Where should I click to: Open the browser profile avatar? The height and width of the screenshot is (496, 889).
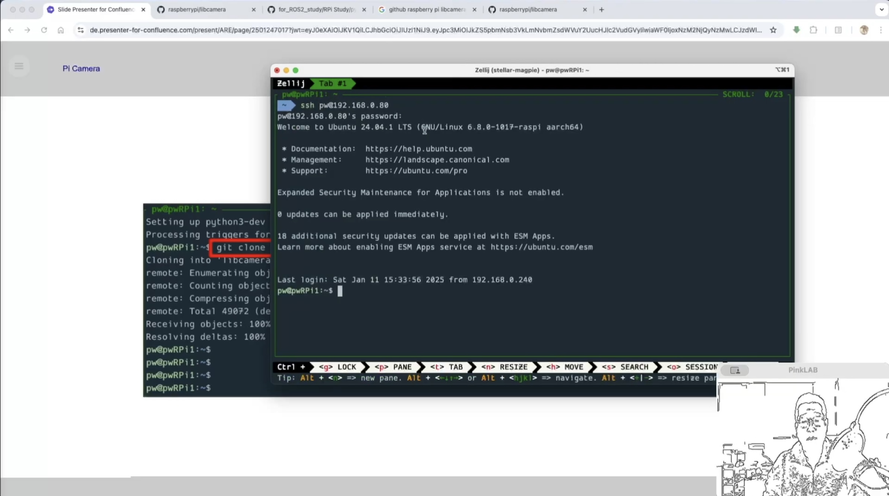tap(864, 30)
